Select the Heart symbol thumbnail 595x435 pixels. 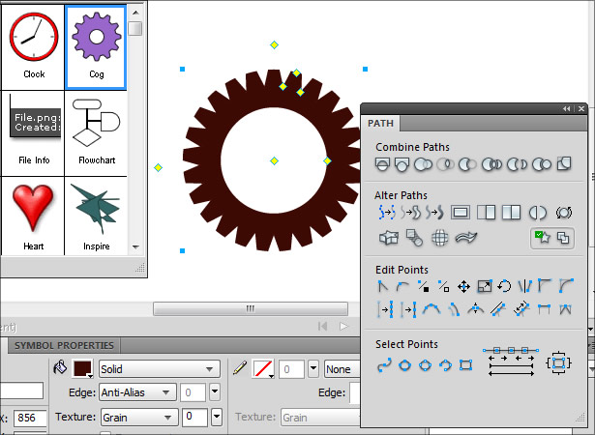point(33,217)
